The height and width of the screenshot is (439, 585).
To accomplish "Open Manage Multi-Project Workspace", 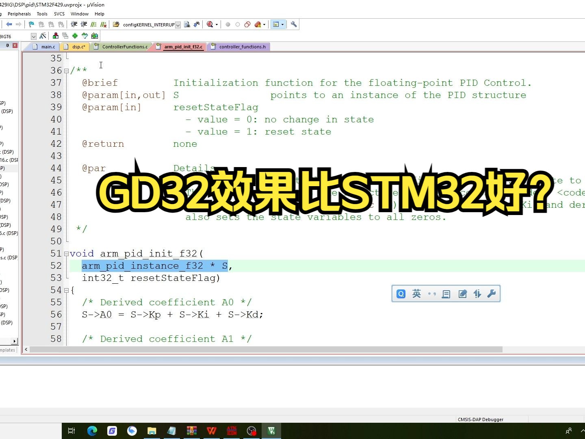I will pyautogui.click(x=65, y=36).
